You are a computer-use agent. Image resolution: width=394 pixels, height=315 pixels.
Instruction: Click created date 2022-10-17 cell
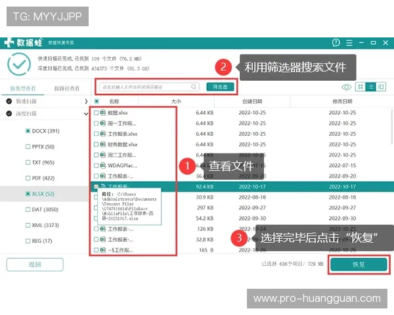coord(252,186)
